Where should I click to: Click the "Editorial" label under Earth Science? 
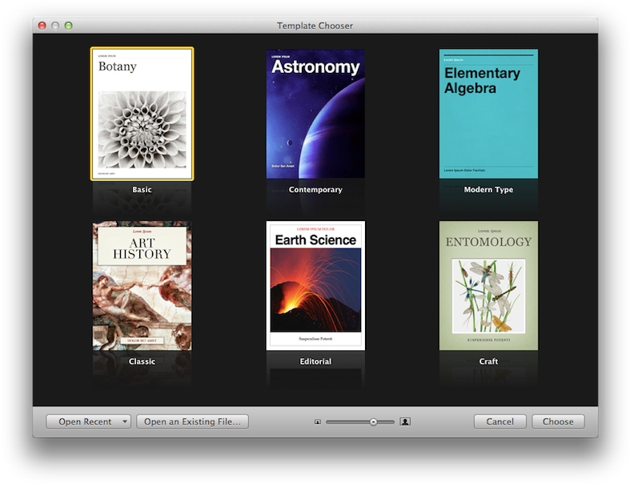[x=315, y=361]
